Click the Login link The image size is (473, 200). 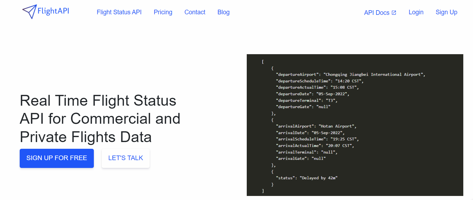point(416,12)
